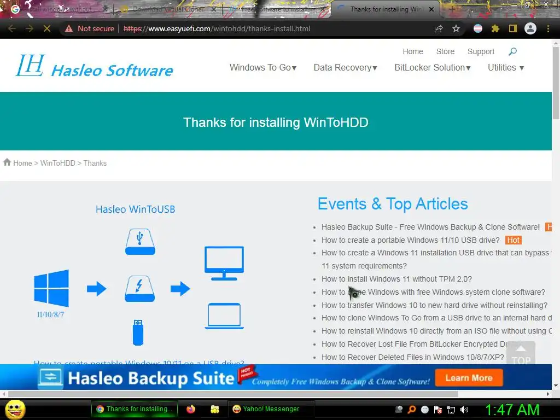Click the Windows 11/10/8/7 logo graphic
The width and height of the screenshot is (560, 420).
point(51,289)
